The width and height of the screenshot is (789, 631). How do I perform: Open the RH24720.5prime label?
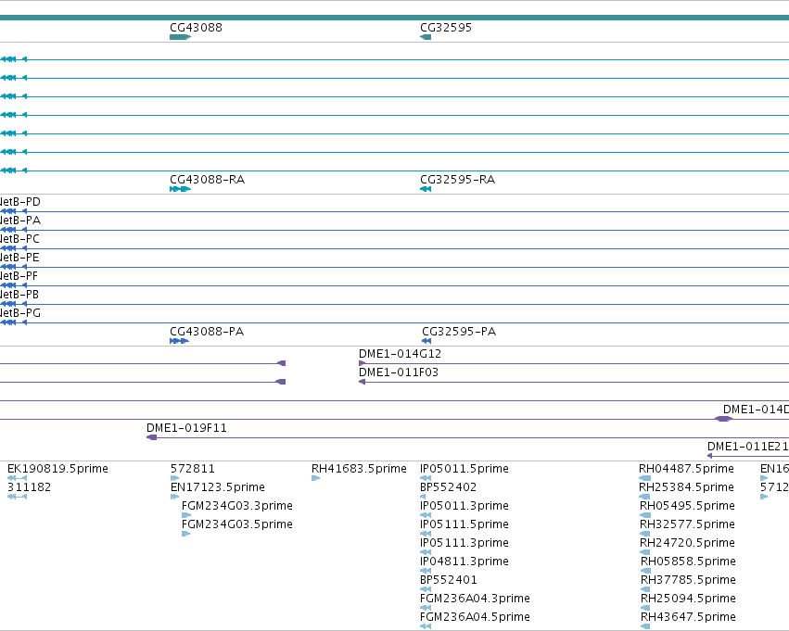point(687,543)
